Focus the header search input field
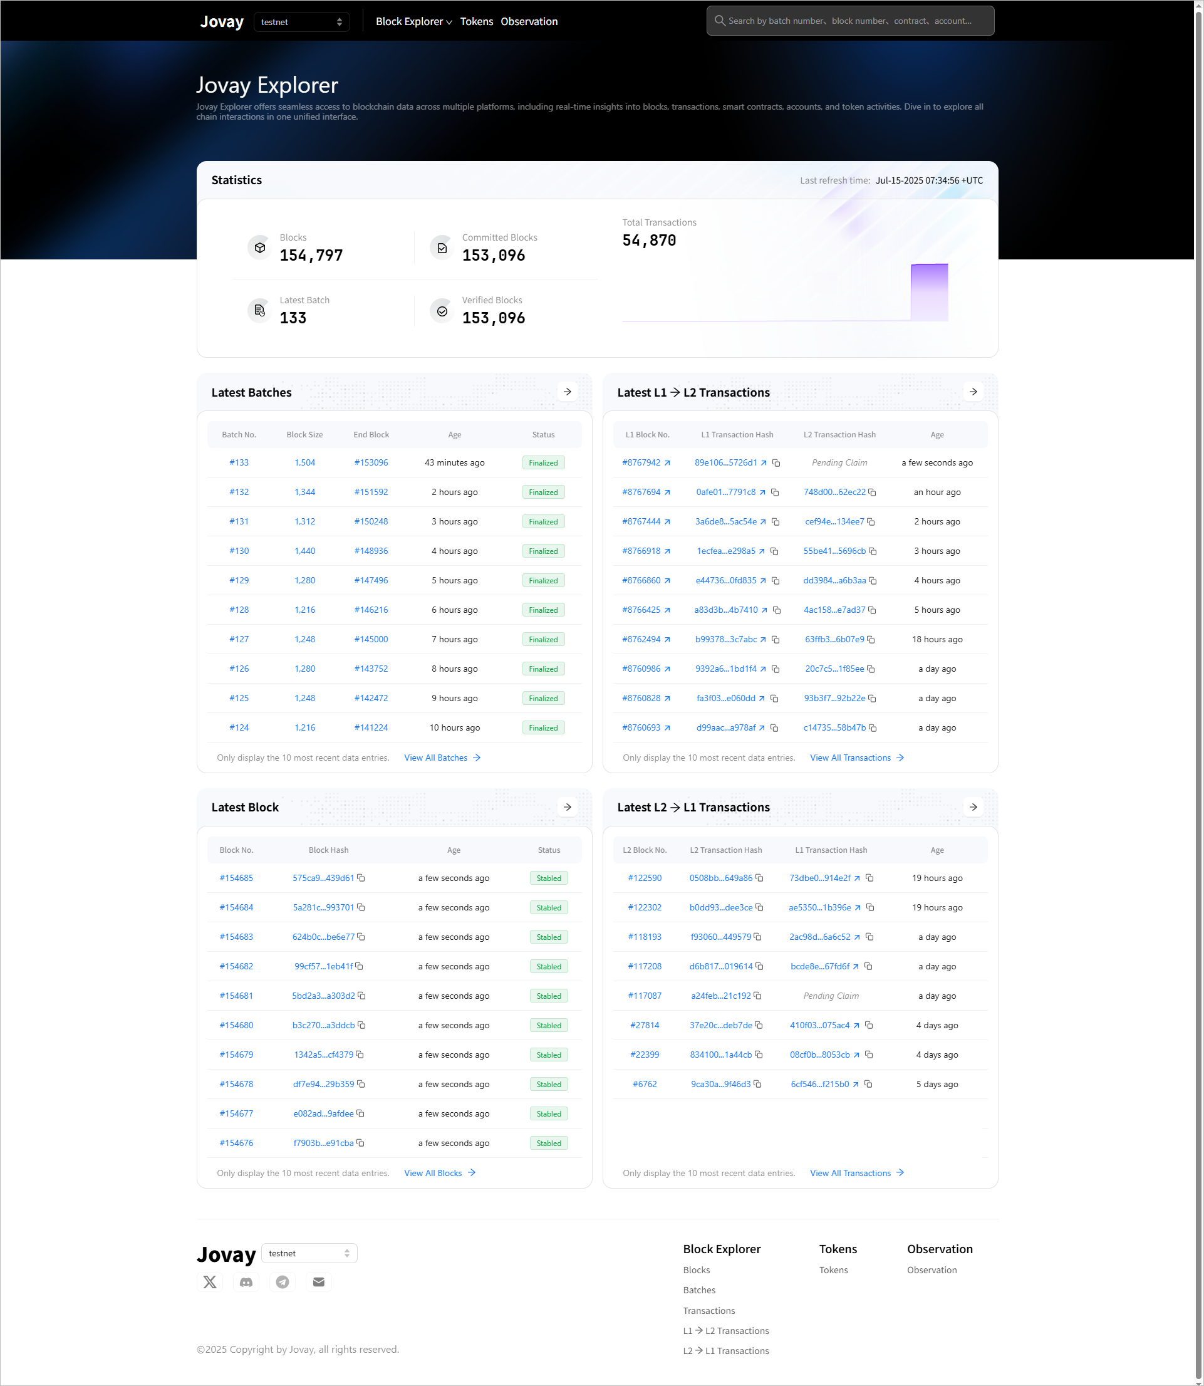1204x1386 pixels. click(x=850, y=21)
